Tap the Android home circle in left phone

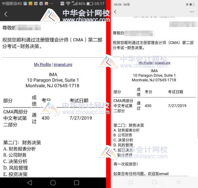point(53,182)
